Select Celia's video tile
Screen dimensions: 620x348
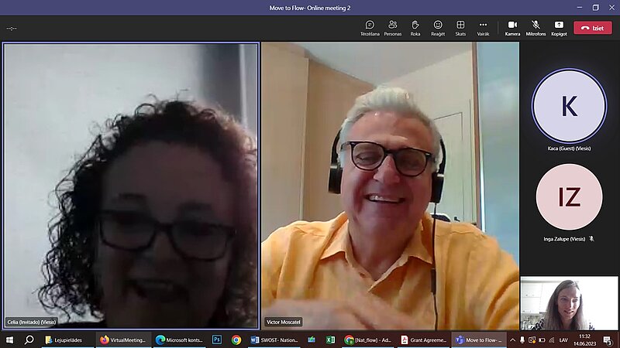pos(131,186)
